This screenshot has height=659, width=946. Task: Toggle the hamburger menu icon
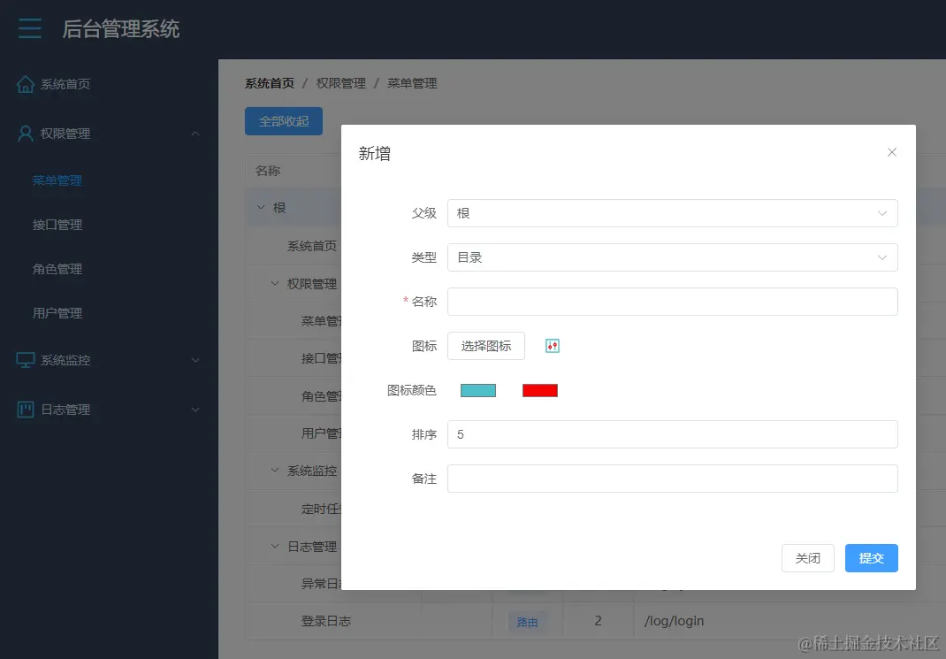pyautogui.click(x=29, y=28)
